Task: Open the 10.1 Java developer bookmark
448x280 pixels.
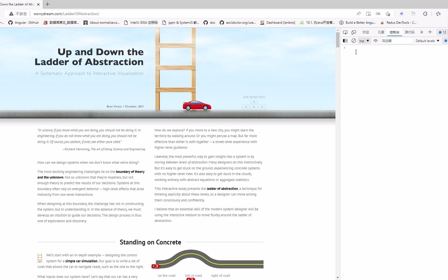Action: [317, 23]
